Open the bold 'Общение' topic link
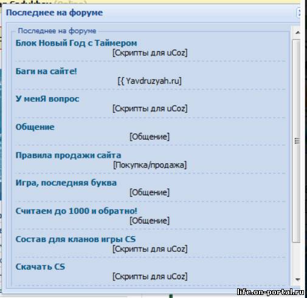Screen dimensions: 307x298 coord(35,127)
